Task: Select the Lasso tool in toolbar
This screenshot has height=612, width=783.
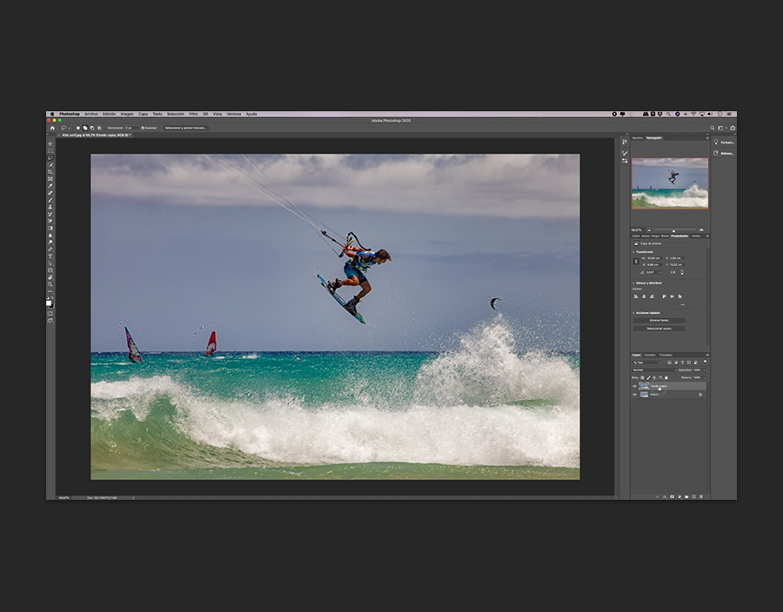Action: coord(50,157)
